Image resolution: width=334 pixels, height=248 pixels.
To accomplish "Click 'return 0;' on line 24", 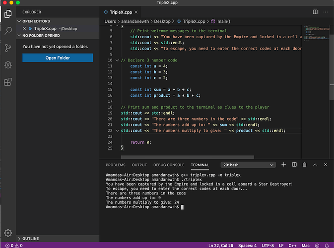I will pos(140,142).
